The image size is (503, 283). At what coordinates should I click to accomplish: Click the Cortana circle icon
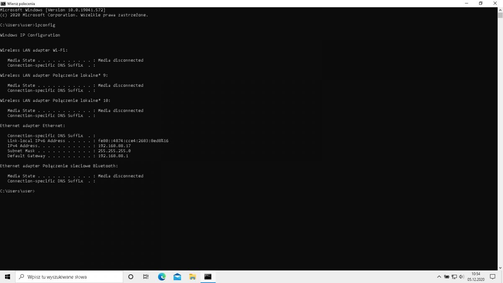pyautogui.click(x=130, y=277)
